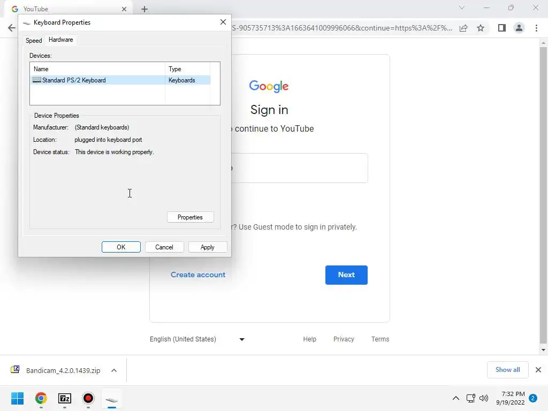Open the Terms link
The image size is (548, 411).
pos(380,339)
